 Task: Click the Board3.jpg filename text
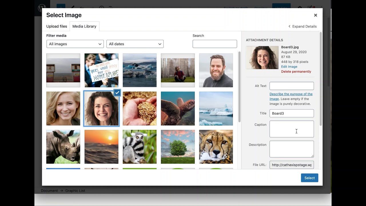click(x=290, y=47)
